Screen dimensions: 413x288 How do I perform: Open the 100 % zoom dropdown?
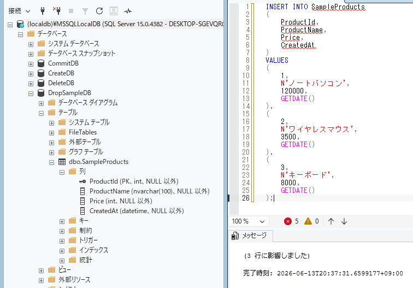pyautogui.click(x=249, y=221)
